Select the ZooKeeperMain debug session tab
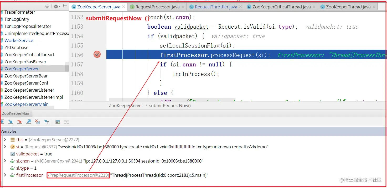This screenshot has height=188, width=387. (x=16, y=113)
